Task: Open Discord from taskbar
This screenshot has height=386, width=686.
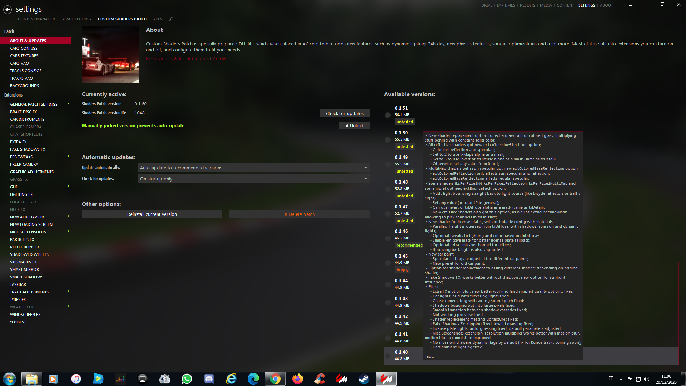Action: click(x=209, y=379)
